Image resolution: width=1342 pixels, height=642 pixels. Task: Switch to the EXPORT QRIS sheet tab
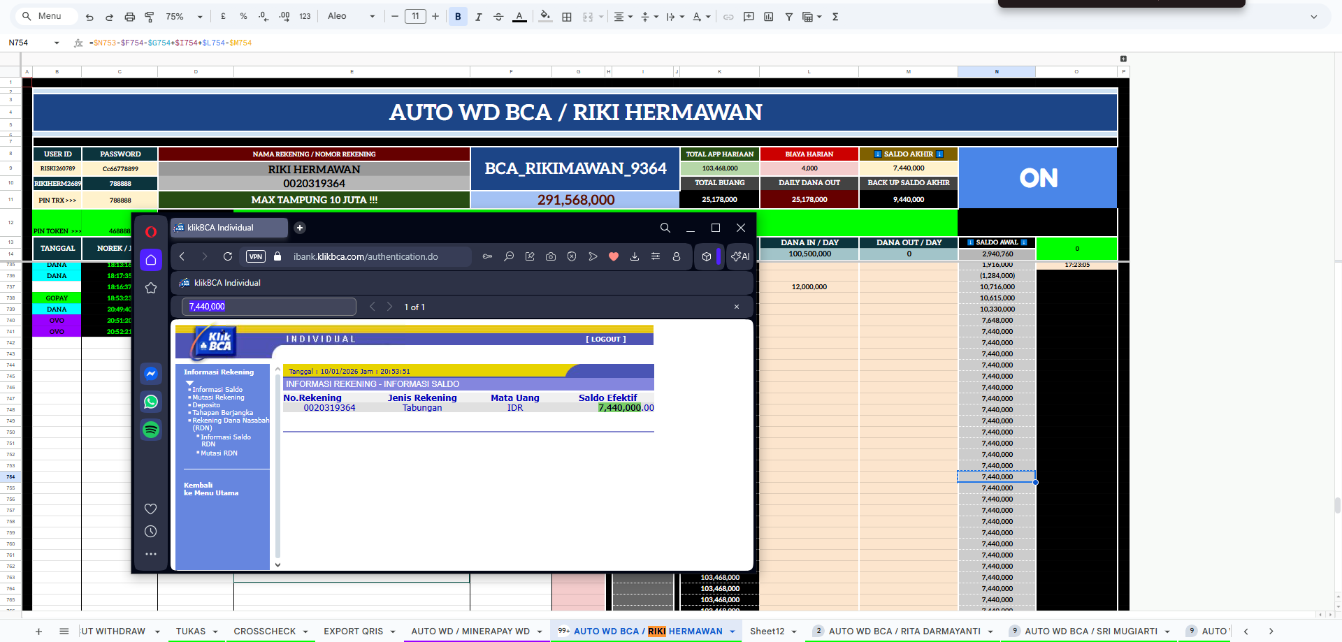[353, 631]
